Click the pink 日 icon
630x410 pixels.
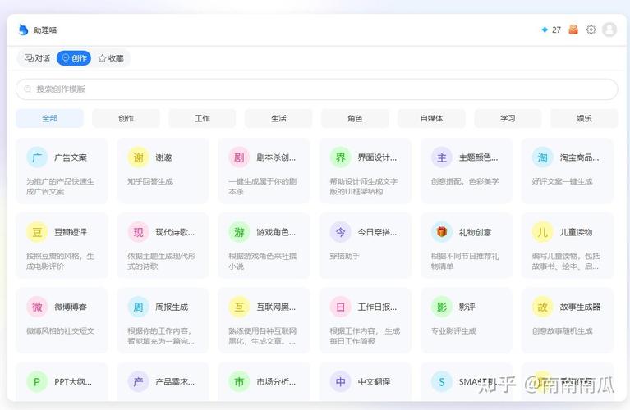[340, 307]
